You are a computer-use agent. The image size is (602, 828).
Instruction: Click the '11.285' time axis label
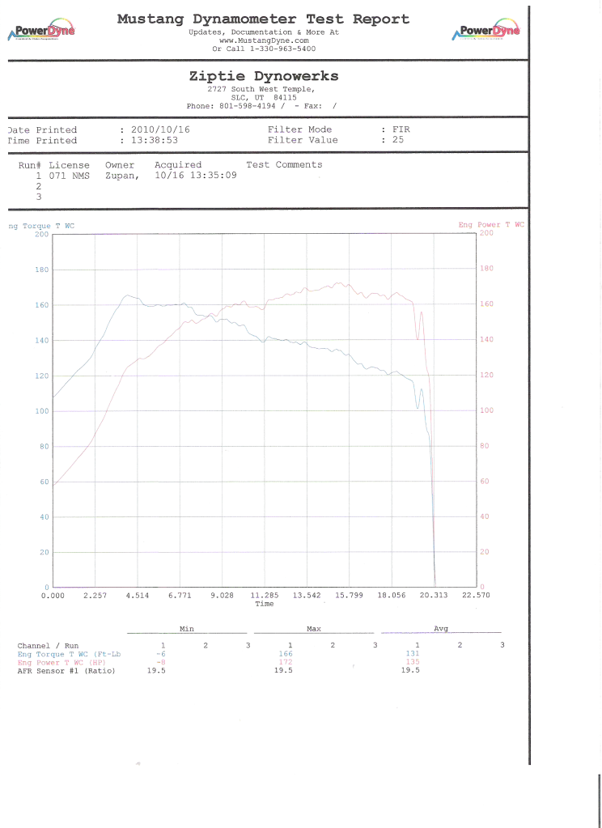265,595
